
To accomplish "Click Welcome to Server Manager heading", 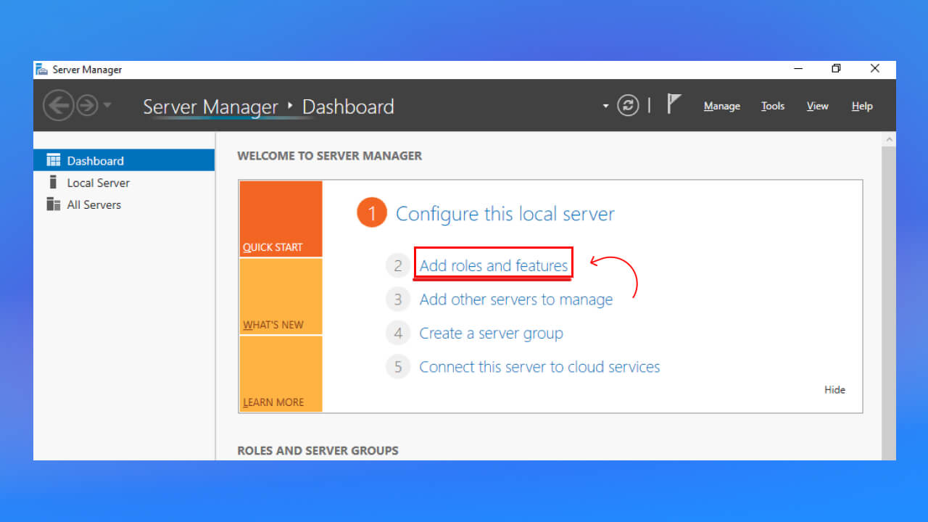I will 330,155.
